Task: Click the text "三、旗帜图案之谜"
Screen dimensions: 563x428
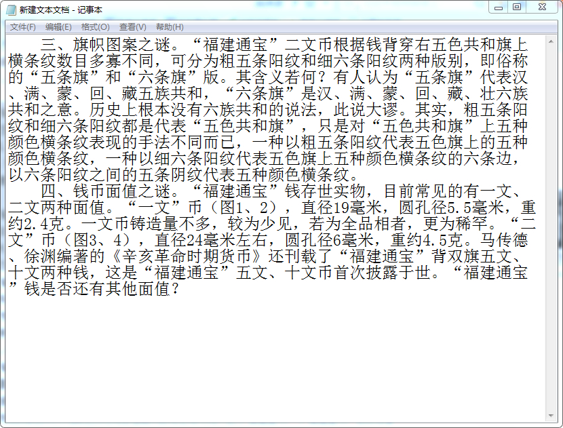Action: click(106, 45)
